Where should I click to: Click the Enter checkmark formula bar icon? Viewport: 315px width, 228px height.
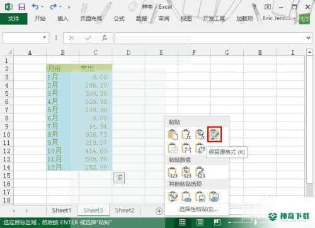88,38
